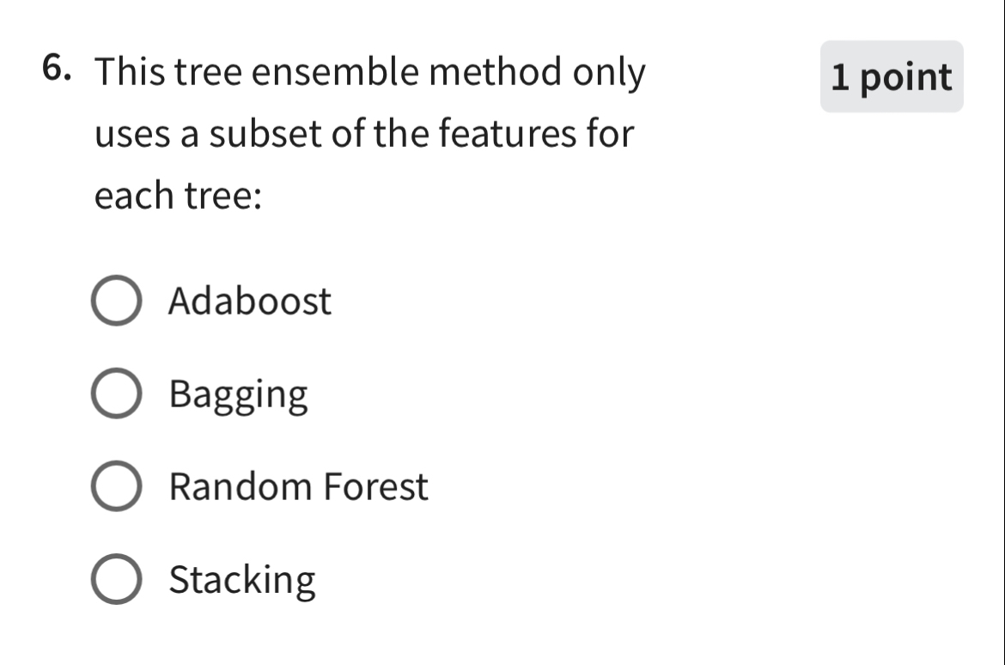Click the 1 point badge

[891, 77]
